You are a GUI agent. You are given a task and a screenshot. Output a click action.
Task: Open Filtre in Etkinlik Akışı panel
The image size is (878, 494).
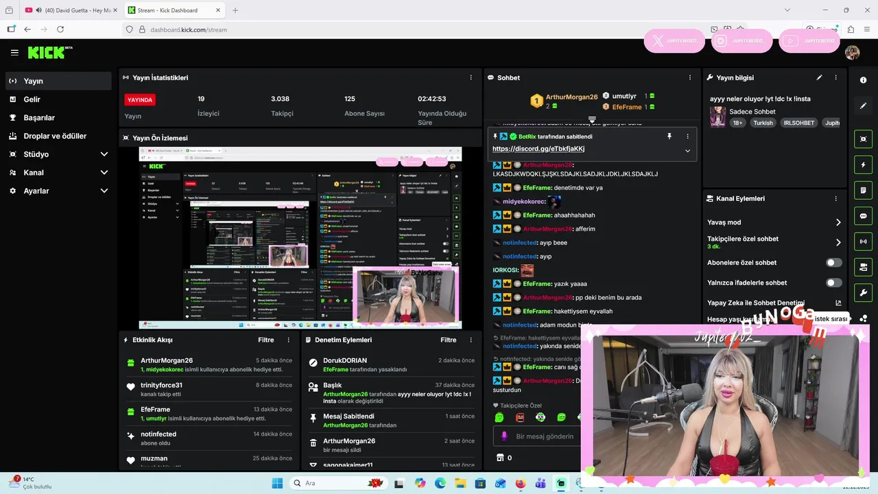point(266,340)
